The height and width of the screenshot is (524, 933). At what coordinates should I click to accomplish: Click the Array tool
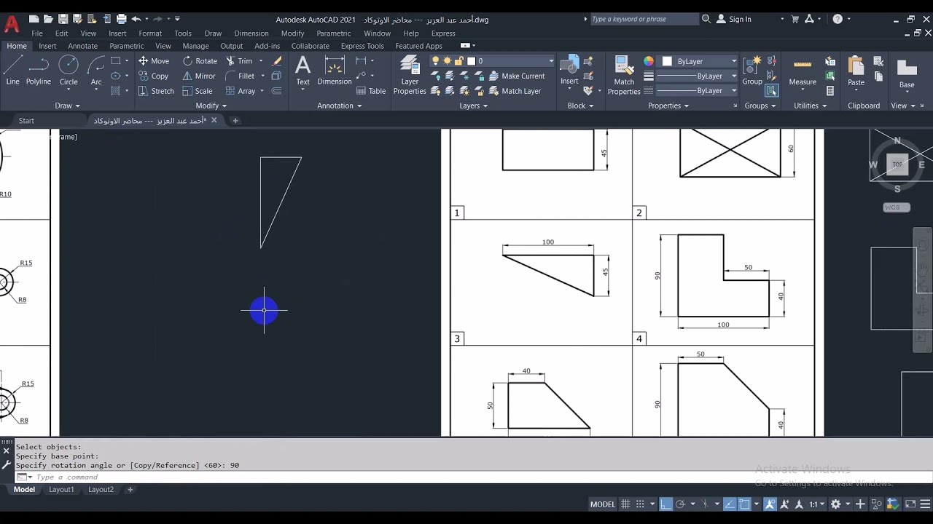[x=241, y=91]
